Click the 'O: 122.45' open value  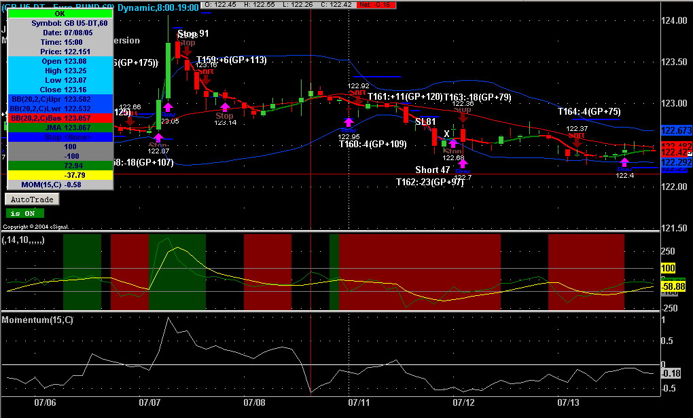pos(219,5)
